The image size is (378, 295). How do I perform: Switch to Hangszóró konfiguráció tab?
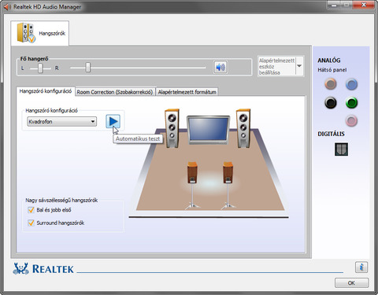(46, 91)
